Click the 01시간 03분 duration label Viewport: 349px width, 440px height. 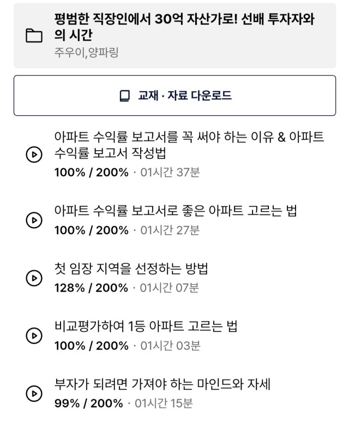[x=170, y=346]
